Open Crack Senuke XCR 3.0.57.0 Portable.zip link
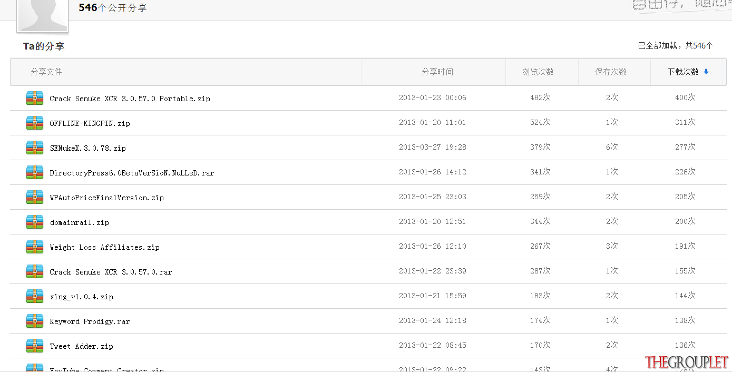The image size is (732, 372). coord(130,99)
